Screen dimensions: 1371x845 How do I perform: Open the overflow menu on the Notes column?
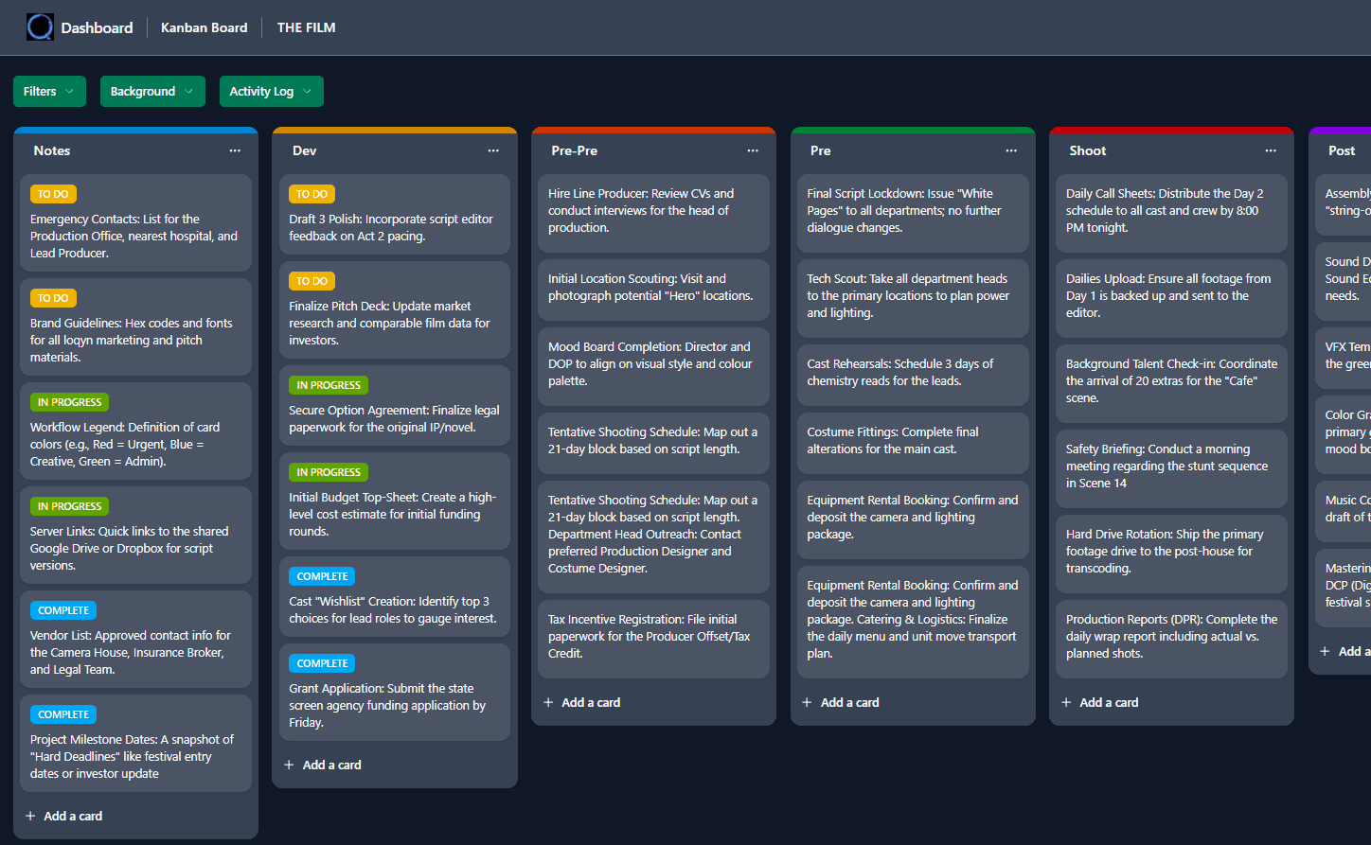click(234, 150)
